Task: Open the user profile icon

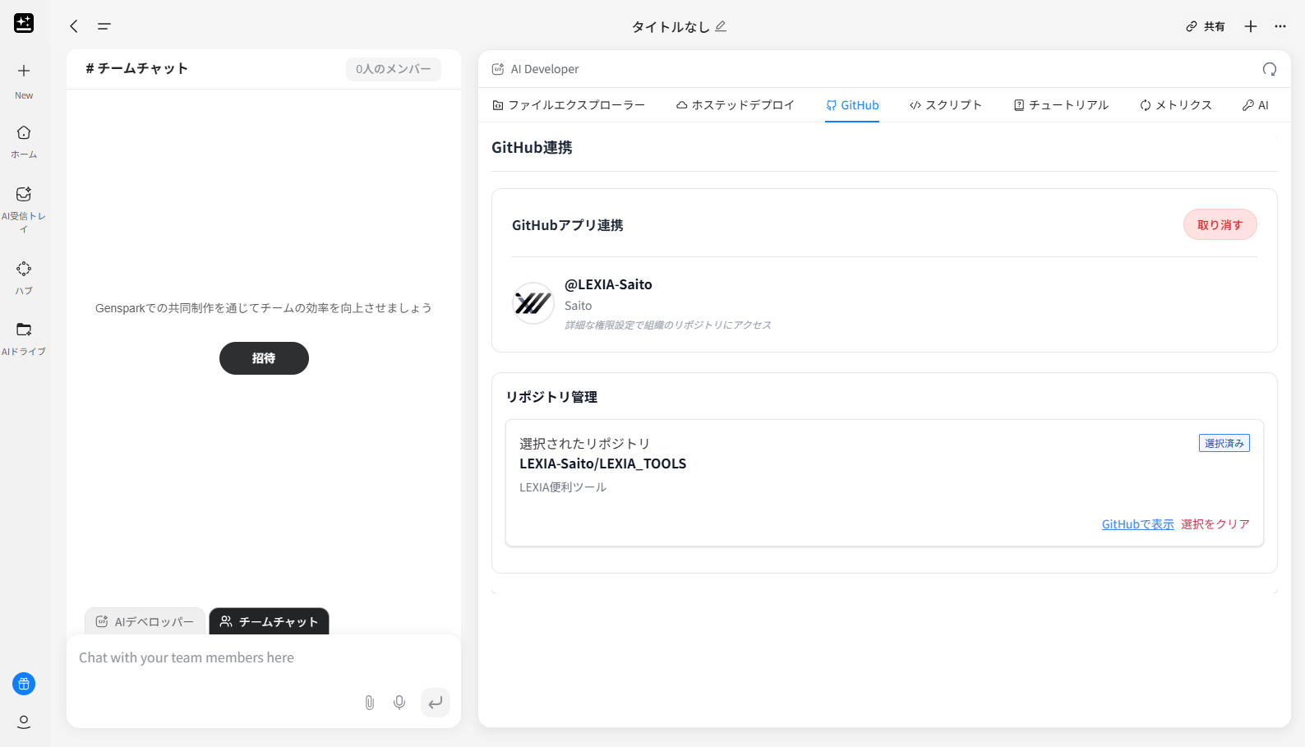Action: pos(24,722)
